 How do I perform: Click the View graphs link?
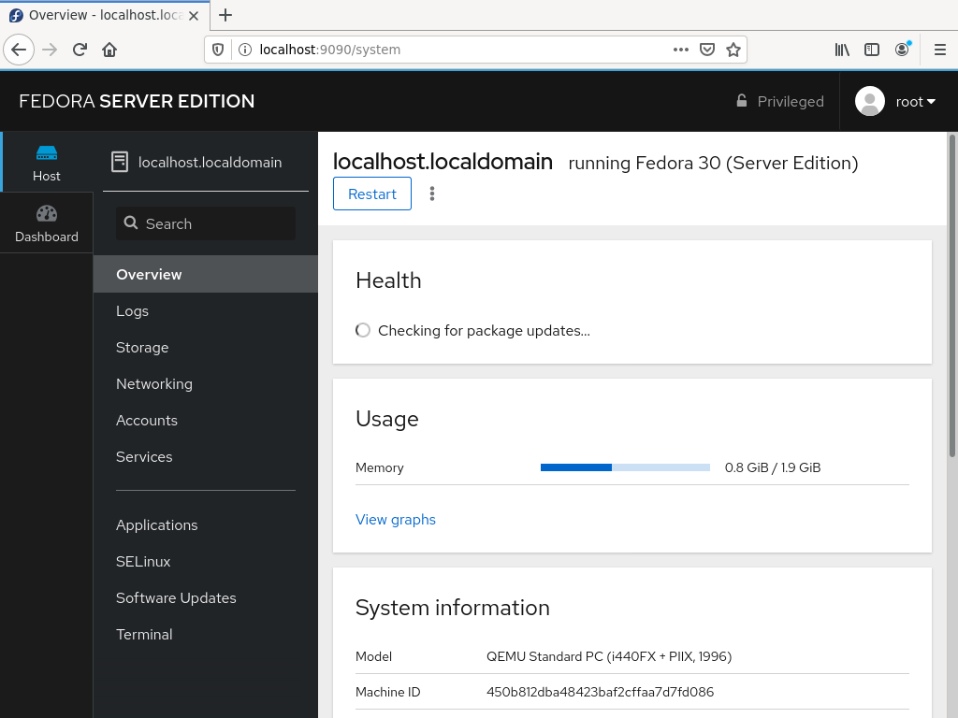click(396, 520)
